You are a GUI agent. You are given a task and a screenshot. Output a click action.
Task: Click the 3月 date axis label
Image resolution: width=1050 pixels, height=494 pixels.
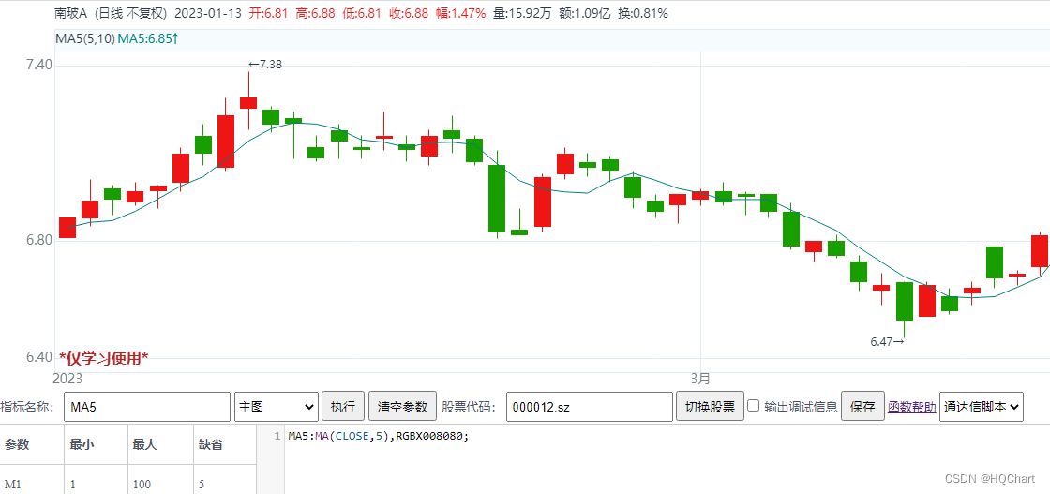point(700,379)
